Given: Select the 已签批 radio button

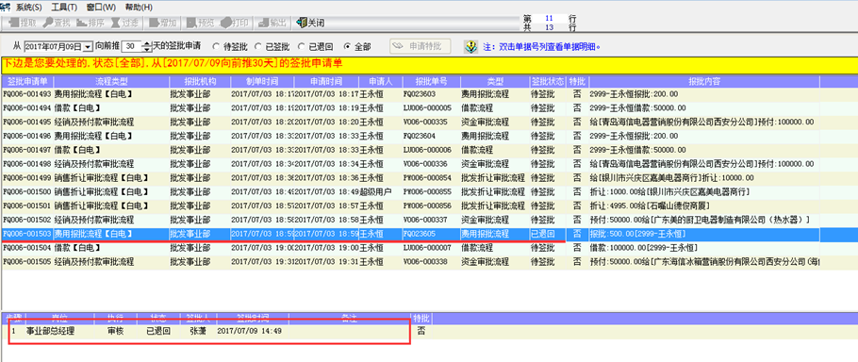Looking at the screenshot, I should pyautogui.click(x=257, y=47).
